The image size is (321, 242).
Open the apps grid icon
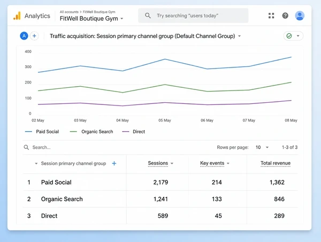tap(271, 16)
